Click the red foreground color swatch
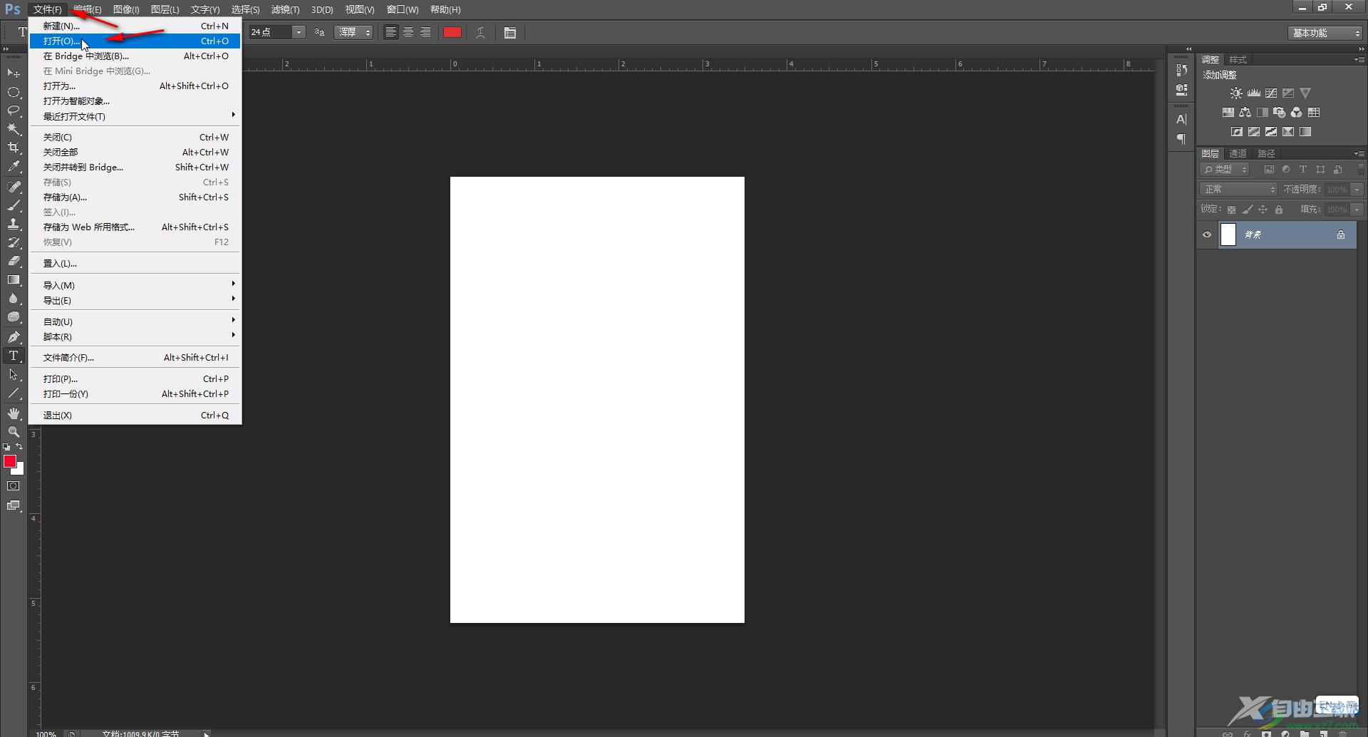This screenshot has height=737, width=1368. [10, 462]
